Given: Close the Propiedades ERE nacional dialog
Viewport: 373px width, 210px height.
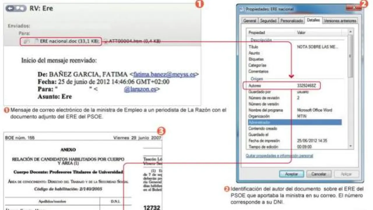Looking at the screenshot, I should (353, 8).
